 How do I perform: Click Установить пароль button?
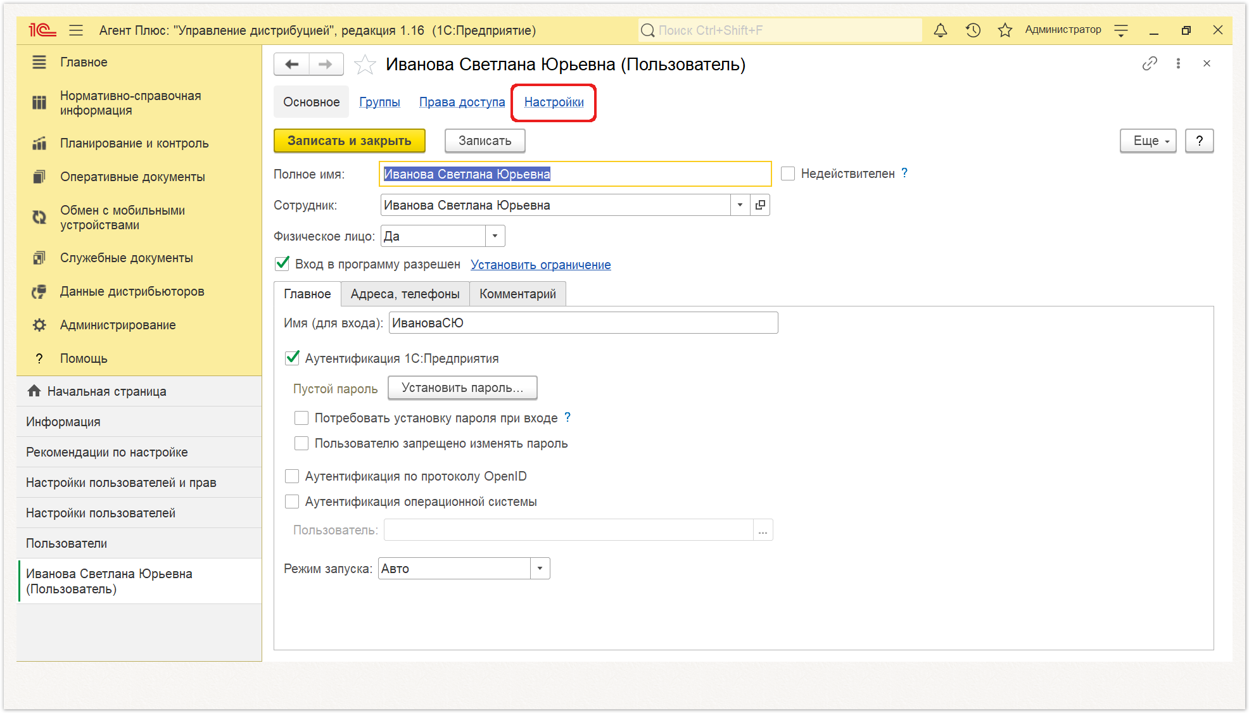click(462, 388)
